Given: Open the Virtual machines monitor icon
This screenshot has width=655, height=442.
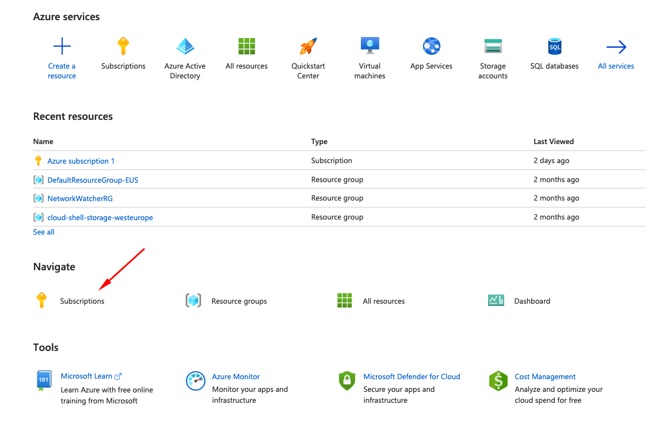Looking at the screenshot, I should click(370, 46).
